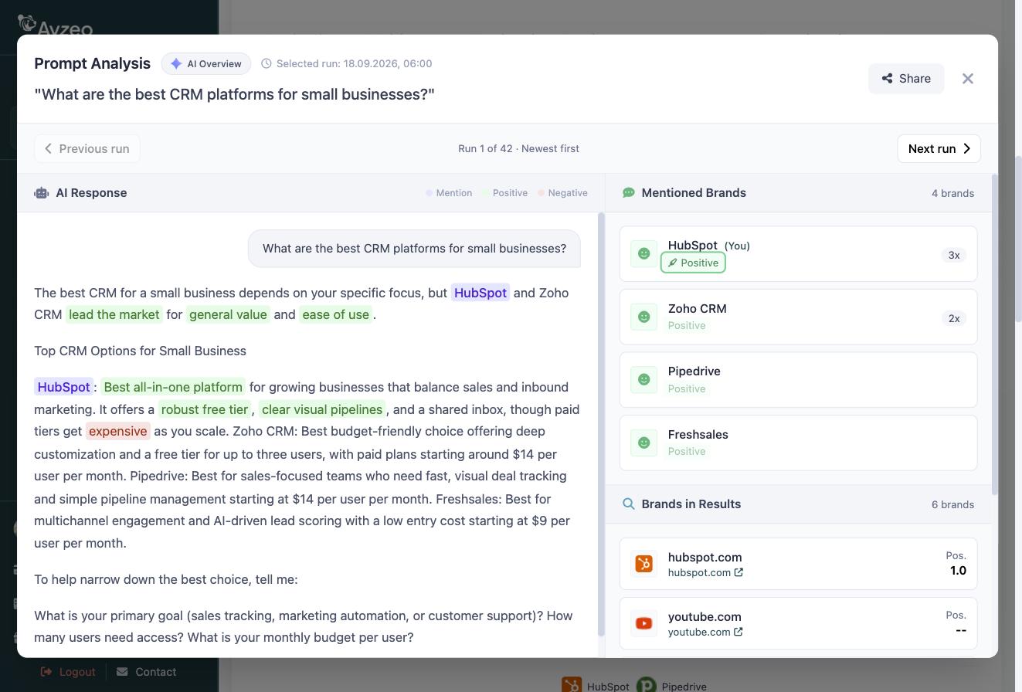This screenshot has width=1022, height=692.
Task: Close the Prompt Analysis modal
Action: (968, 79)
